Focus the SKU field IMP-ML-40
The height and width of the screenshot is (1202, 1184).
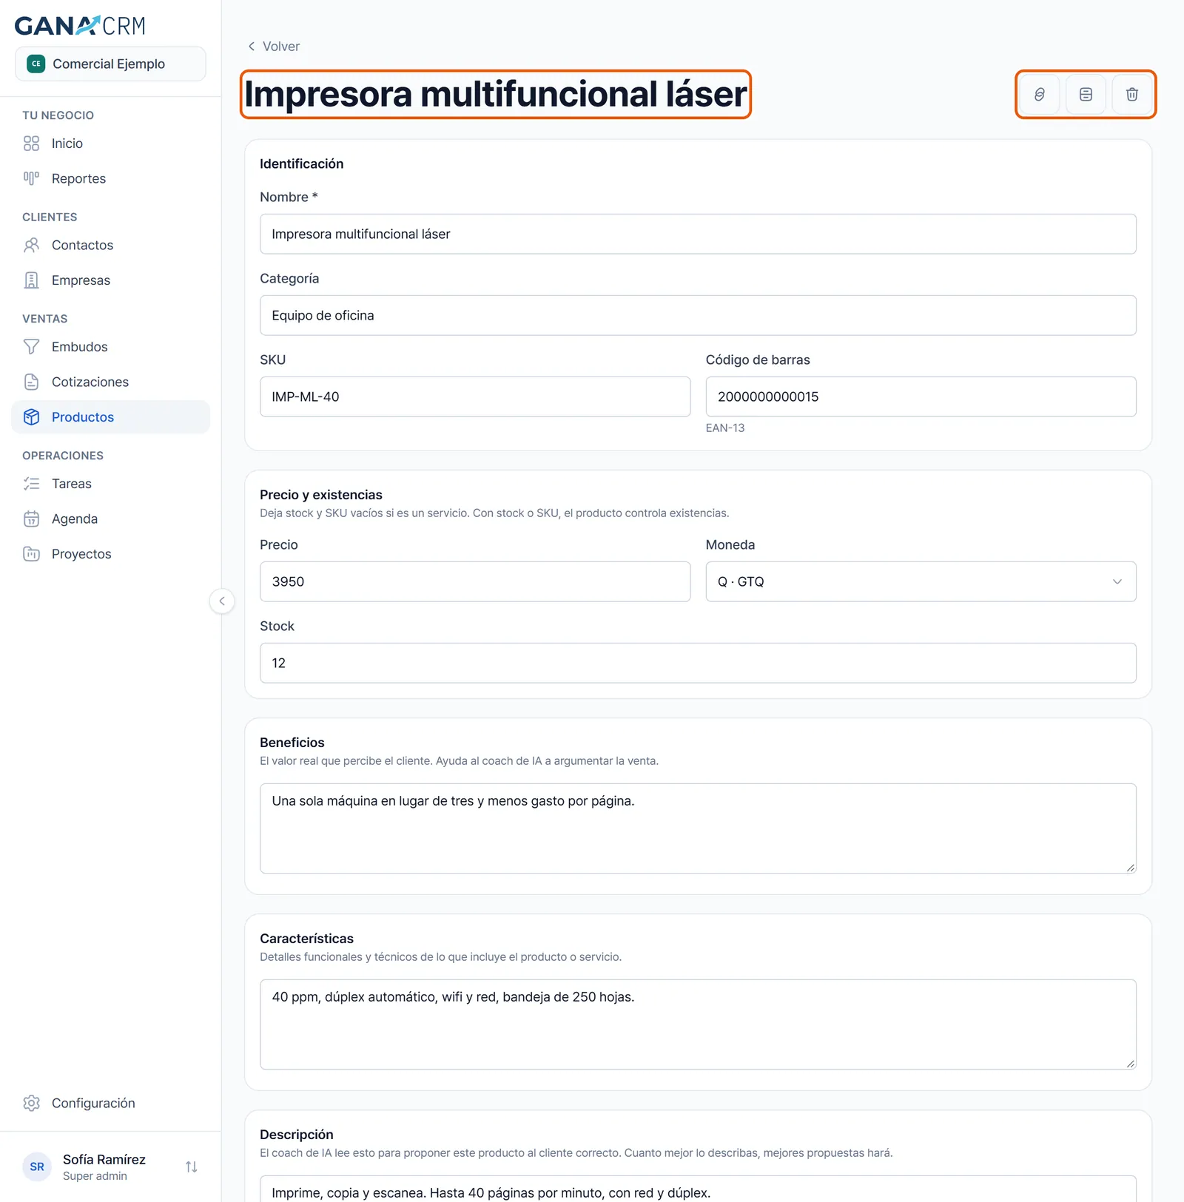pyautogui.click(x=475, y=396)
